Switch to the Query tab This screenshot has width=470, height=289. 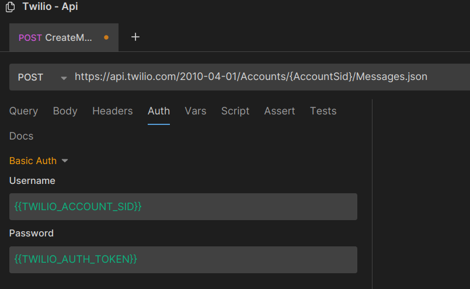(x=24, y=111)
